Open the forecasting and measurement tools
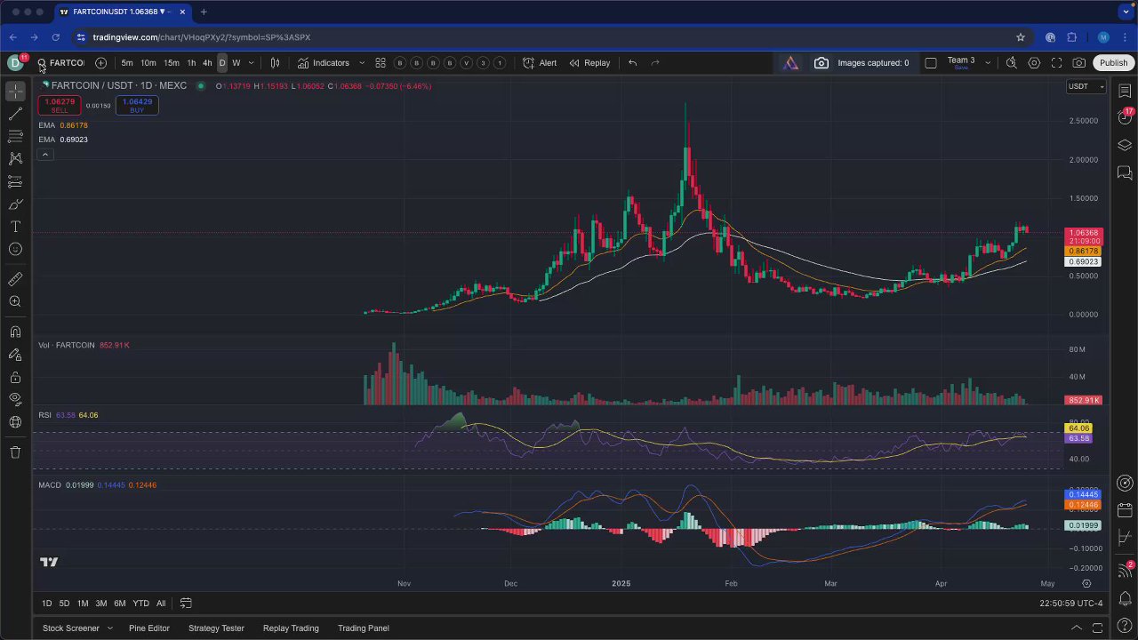1138x640 pixels. click(x=15, y=181)
